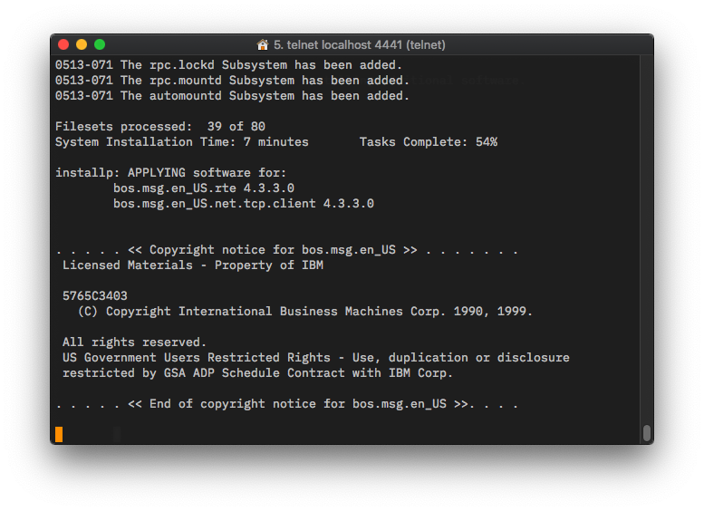The width and height of the screenshot is (704, 511).
Task: Click the home folder icon in title bar
Action: tap(263, 44)
